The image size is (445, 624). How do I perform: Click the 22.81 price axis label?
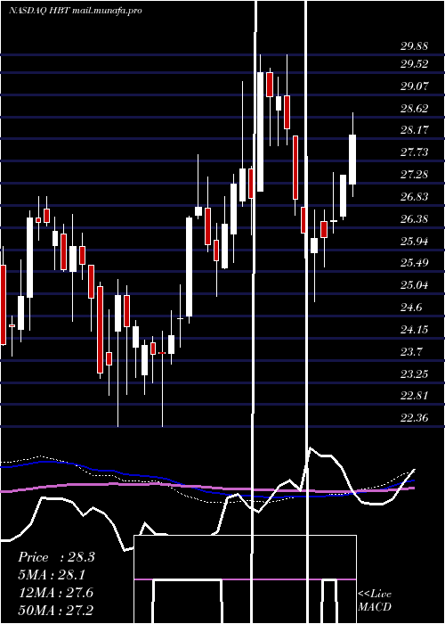pyautogui.click(x=415, y=396)
